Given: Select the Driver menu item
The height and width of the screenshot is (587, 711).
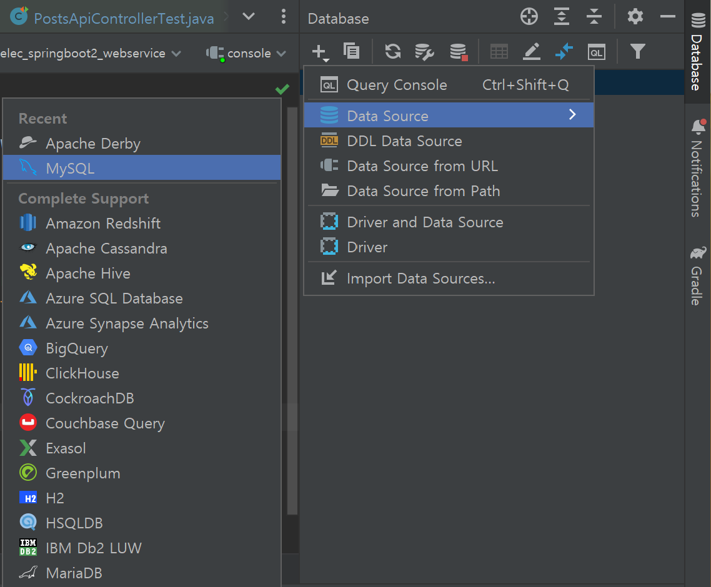Looking at the screenshot, I should pos(449,247).
